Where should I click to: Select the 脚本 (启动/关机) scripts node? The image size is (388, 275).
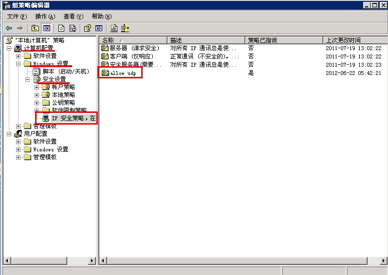tap(66, 72)
